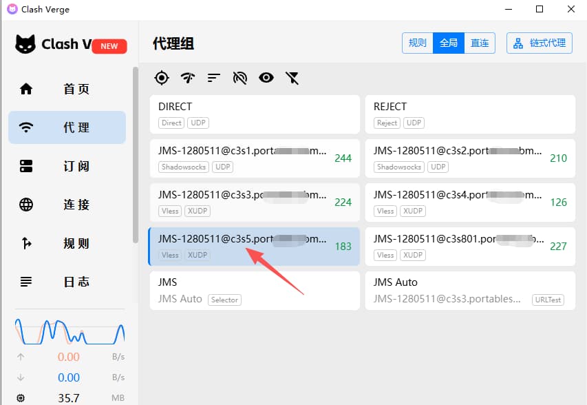The height and width of the screenshot is (405, 587).
Task: Click the locate current proxy target icon
Action: (162, 78)
